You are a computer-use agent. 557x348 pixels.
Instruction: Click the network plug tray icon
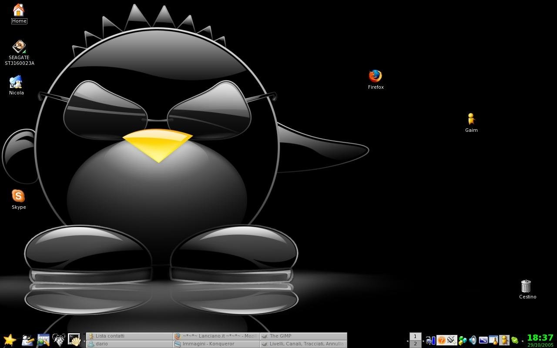(452, 340)
